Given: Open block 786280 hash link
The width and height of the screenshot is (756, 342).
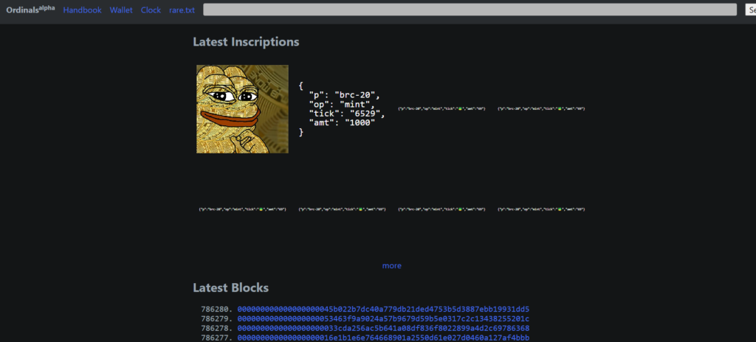Looking at the screenshot, I should pyautogui.click(x=383, y=310).
